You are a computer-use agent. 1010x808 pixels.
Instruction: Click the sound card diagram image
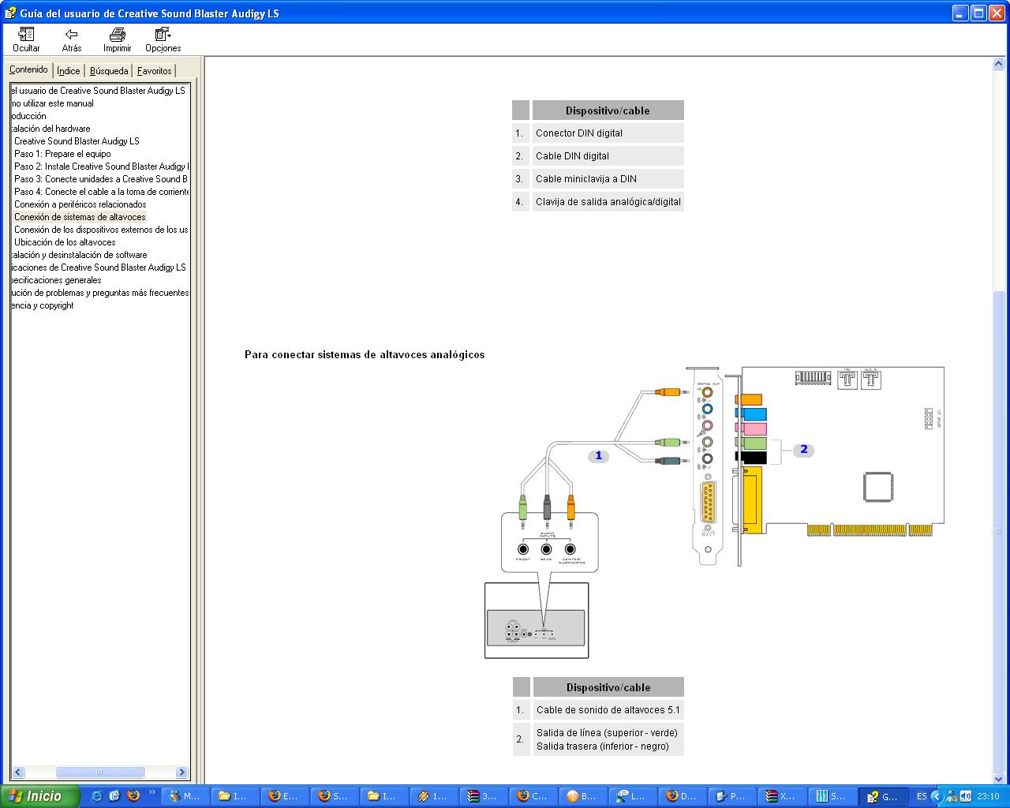coord(714,511)
